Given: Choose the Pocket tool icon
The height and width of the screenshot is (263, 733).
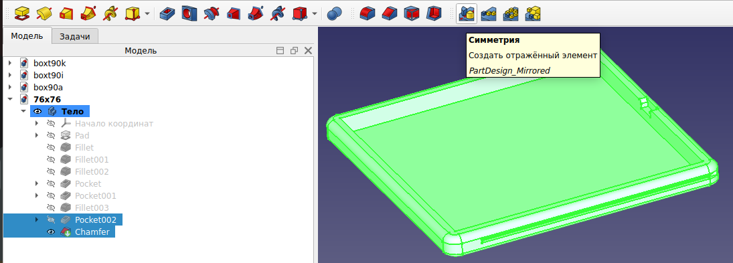Looking at the screenshot, I should click(x=167, y=13).
